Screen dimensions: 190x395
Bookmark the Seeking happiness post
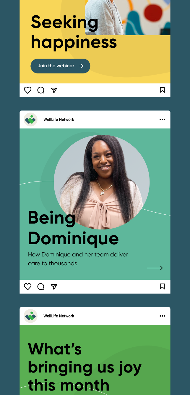click(162, 90)
